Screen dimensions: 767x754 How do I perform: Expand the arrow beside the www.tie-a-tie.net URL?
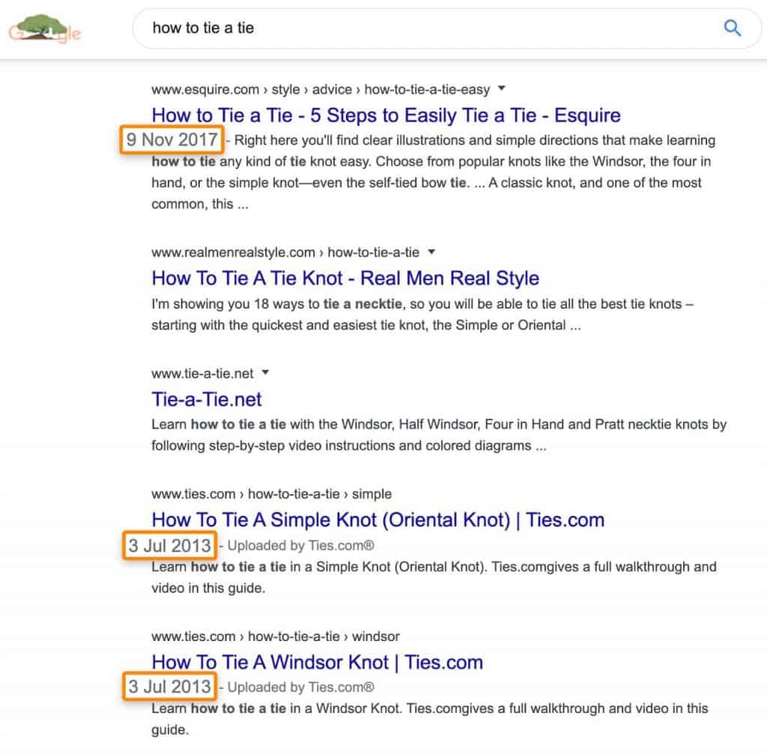pyautogui.click(x=266, y=372)
